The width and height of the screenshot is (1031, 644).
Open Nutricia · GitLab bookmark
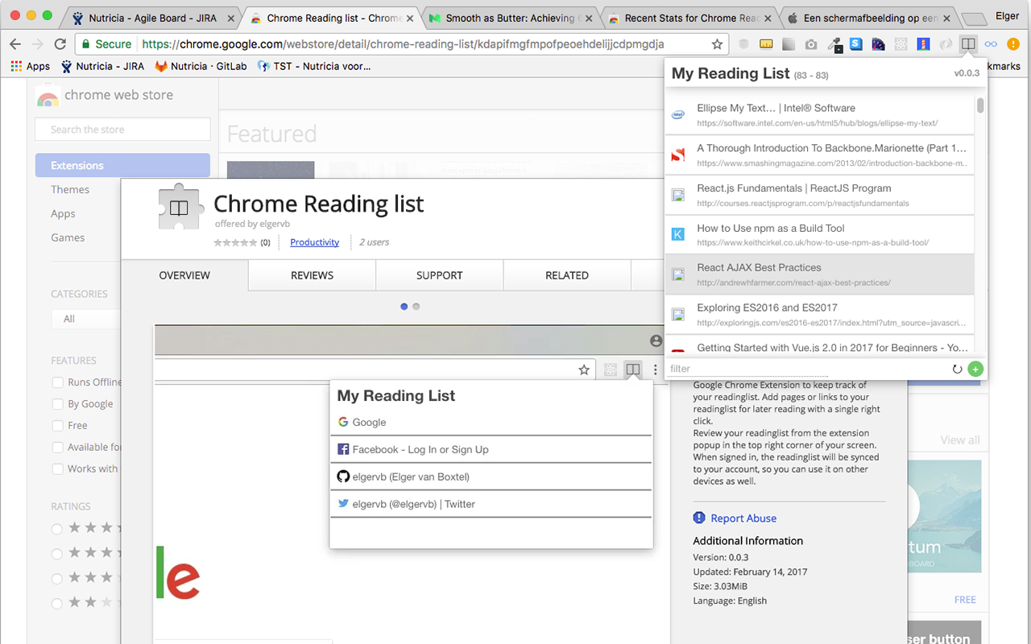pyautogui.click(x=201, y=66)
